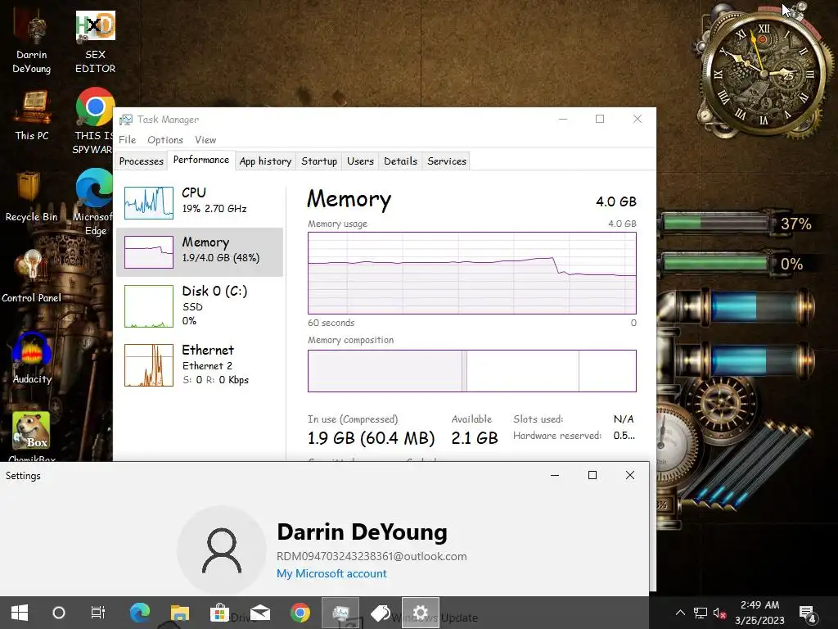This screenshot has width=838, height=629.
Task: Click the Available 2.1 GB value
Action: point(475,438)
